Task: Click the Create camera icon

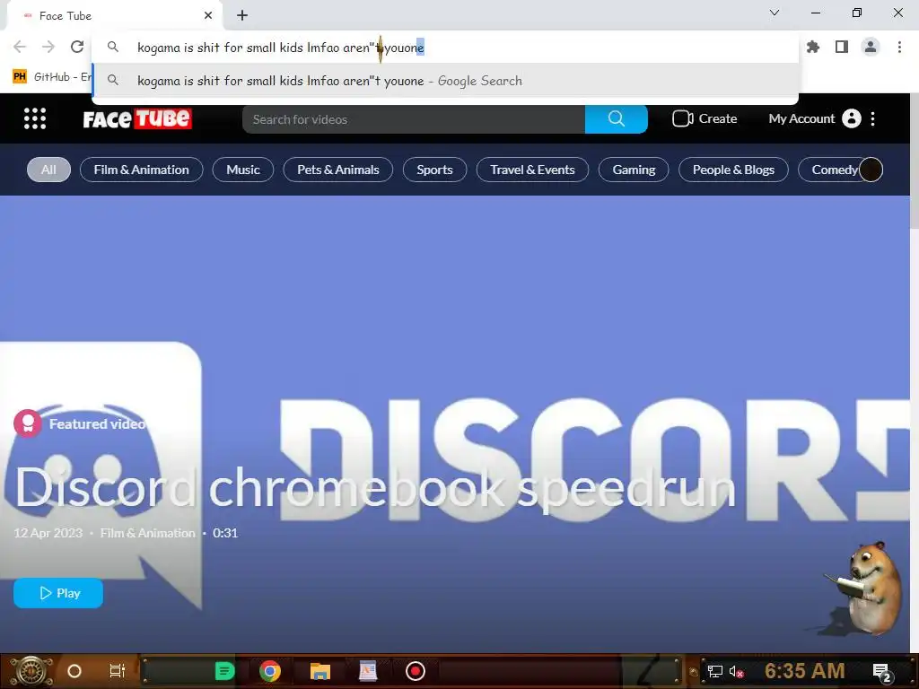Action: (x=683, y=118)
